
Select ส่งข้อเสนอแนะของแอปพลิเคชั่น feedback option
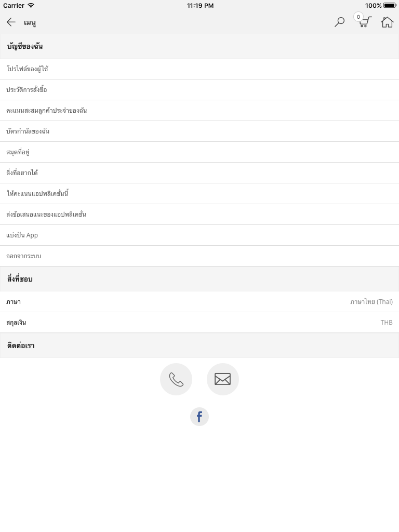[x=199, y=215]
